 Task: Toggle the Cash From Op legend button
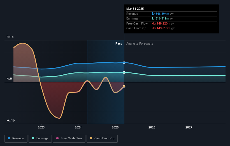click(102, 138)
